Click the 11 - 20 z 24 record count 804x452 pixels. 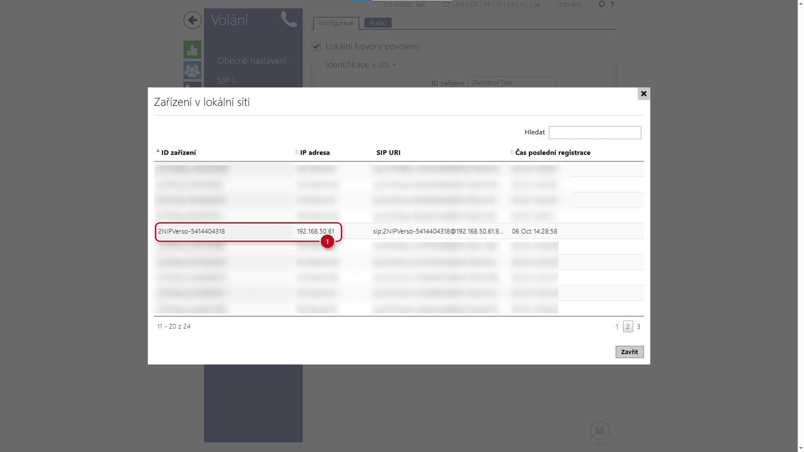tap(174, 326)
